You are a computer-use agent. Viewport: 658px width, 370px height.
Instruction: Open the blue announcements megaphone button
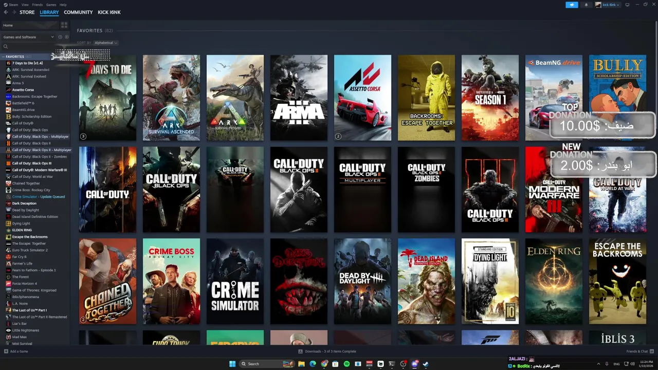click(572, 5)
